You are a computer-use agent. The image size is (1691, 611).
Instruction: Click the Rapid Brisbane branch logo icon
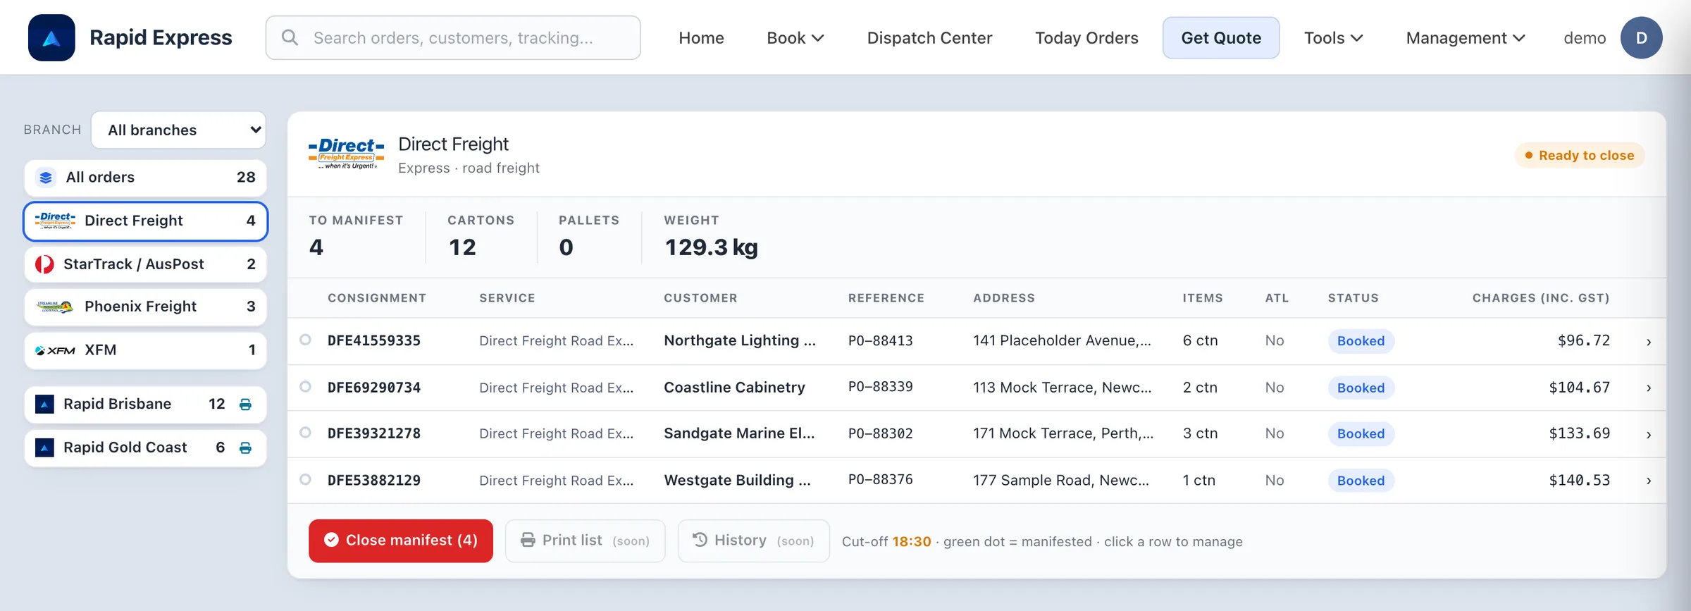point(44,404)
